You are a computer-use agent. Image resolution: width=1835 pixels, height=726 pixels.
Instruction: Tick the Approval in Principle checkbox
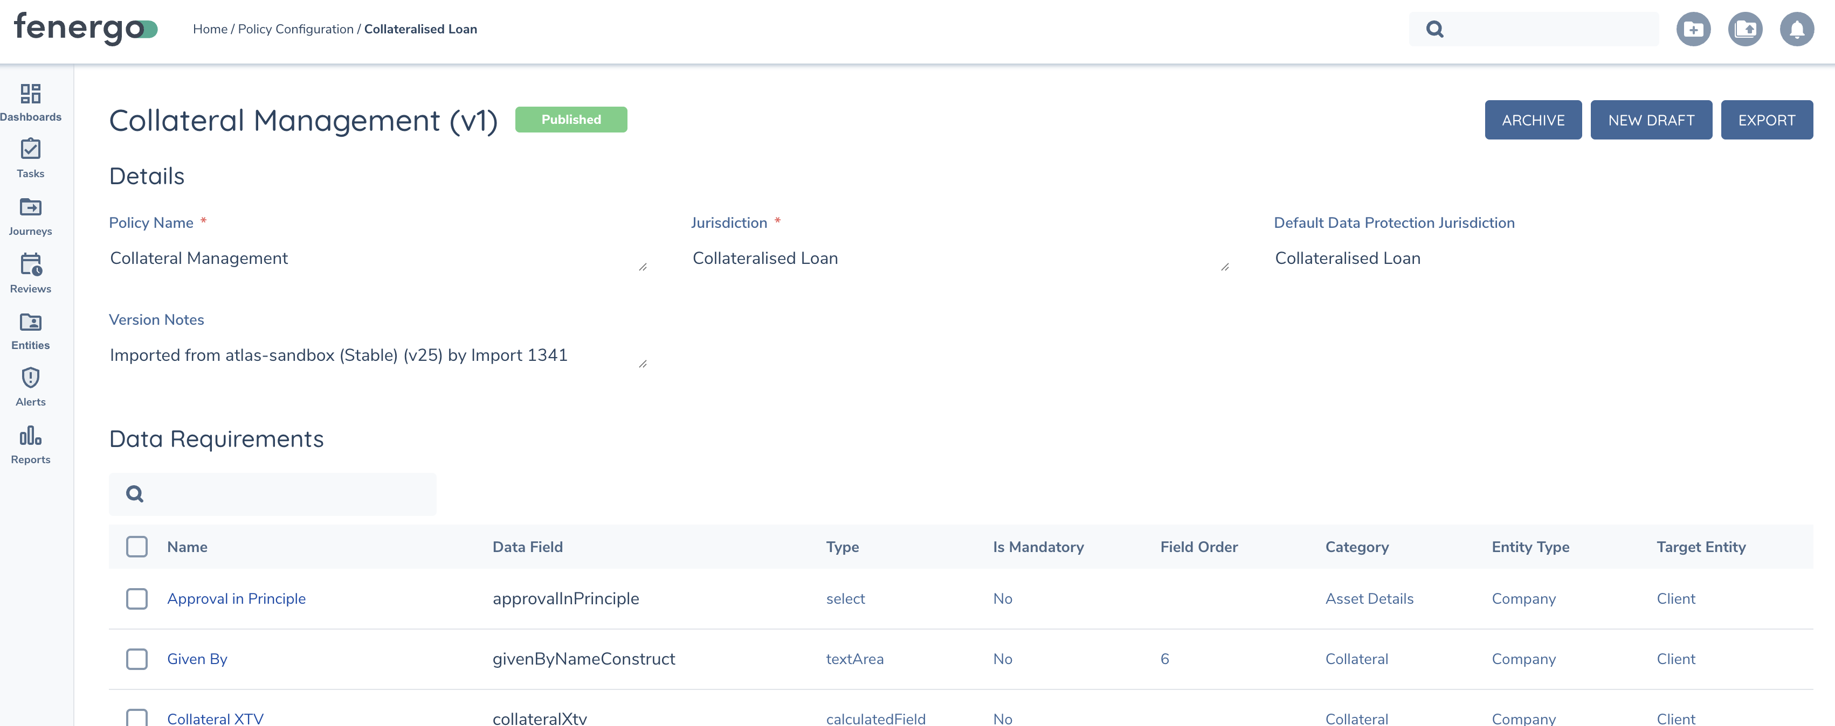[x=137, y=598]
